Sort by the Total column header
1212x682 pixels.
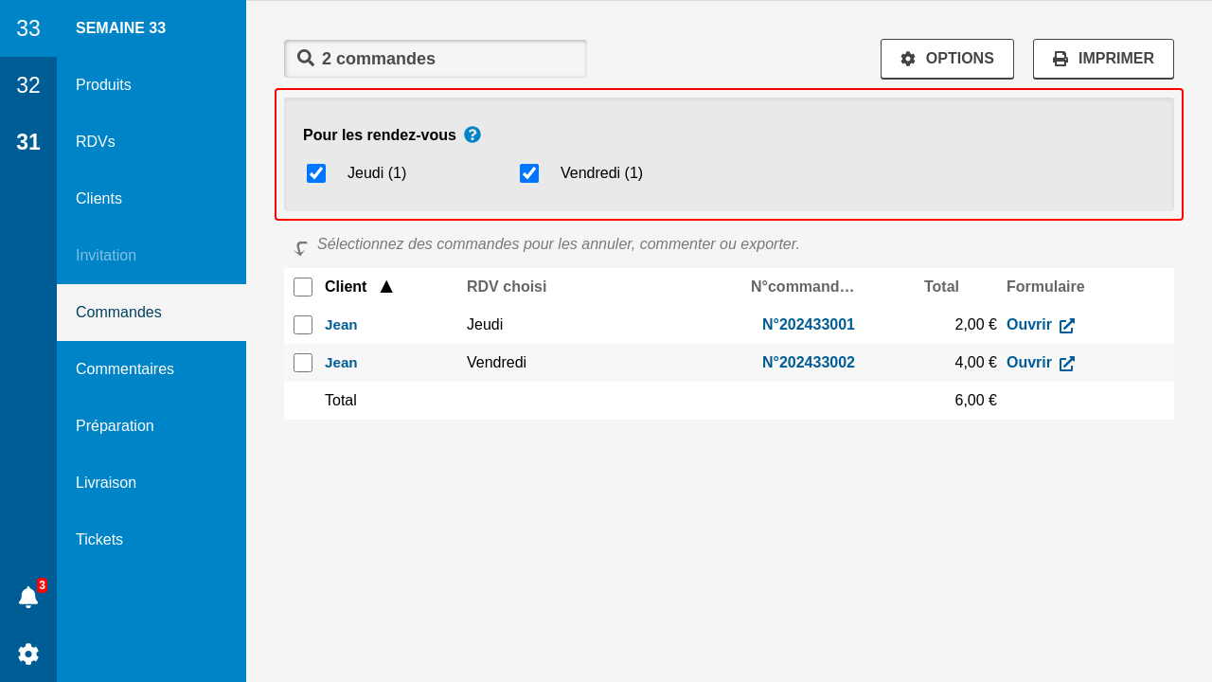941,287
